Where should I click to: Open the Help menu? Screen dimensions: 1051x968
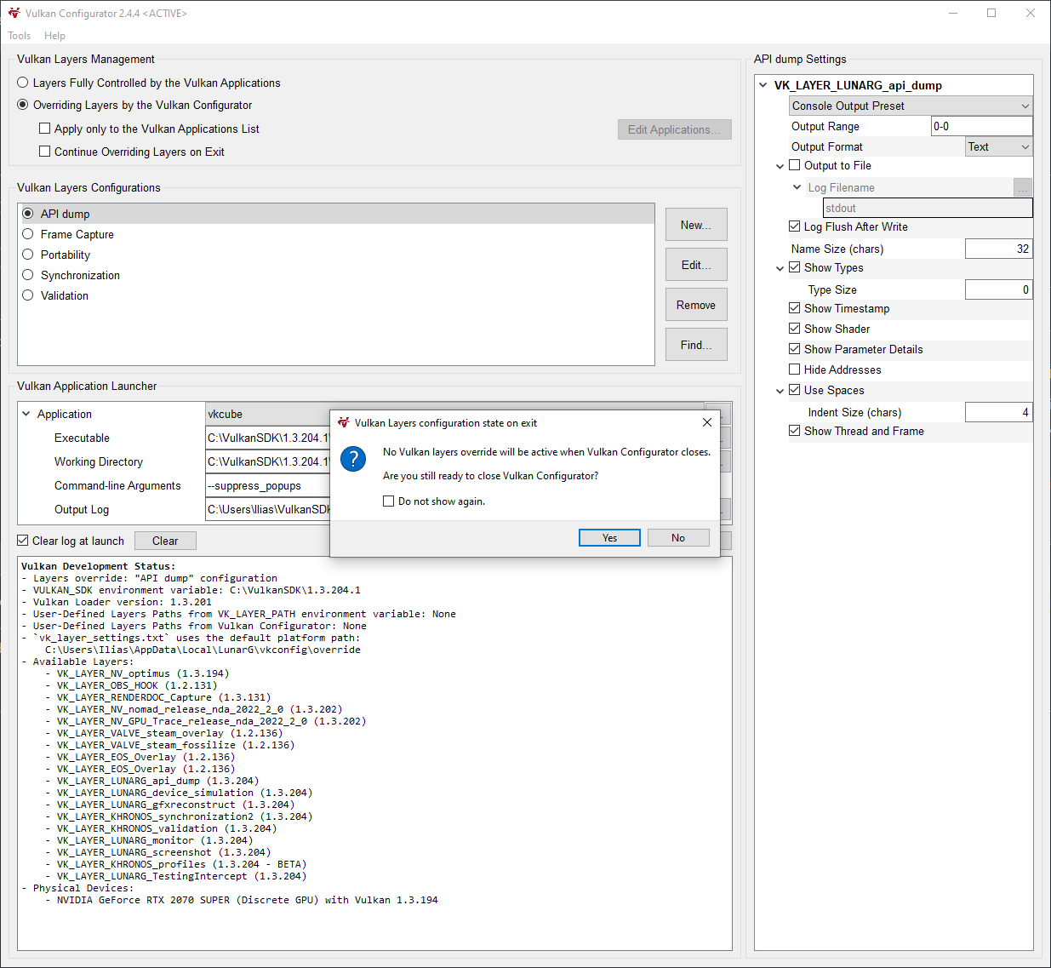[x=54, y=36]
